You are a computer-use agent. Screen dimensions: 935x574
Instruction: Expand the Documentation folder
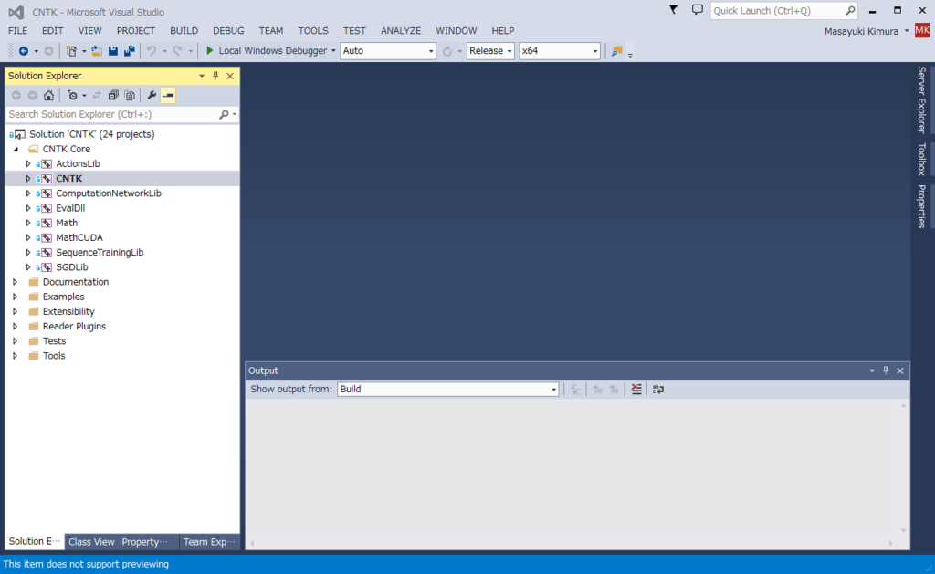[16, 282]
